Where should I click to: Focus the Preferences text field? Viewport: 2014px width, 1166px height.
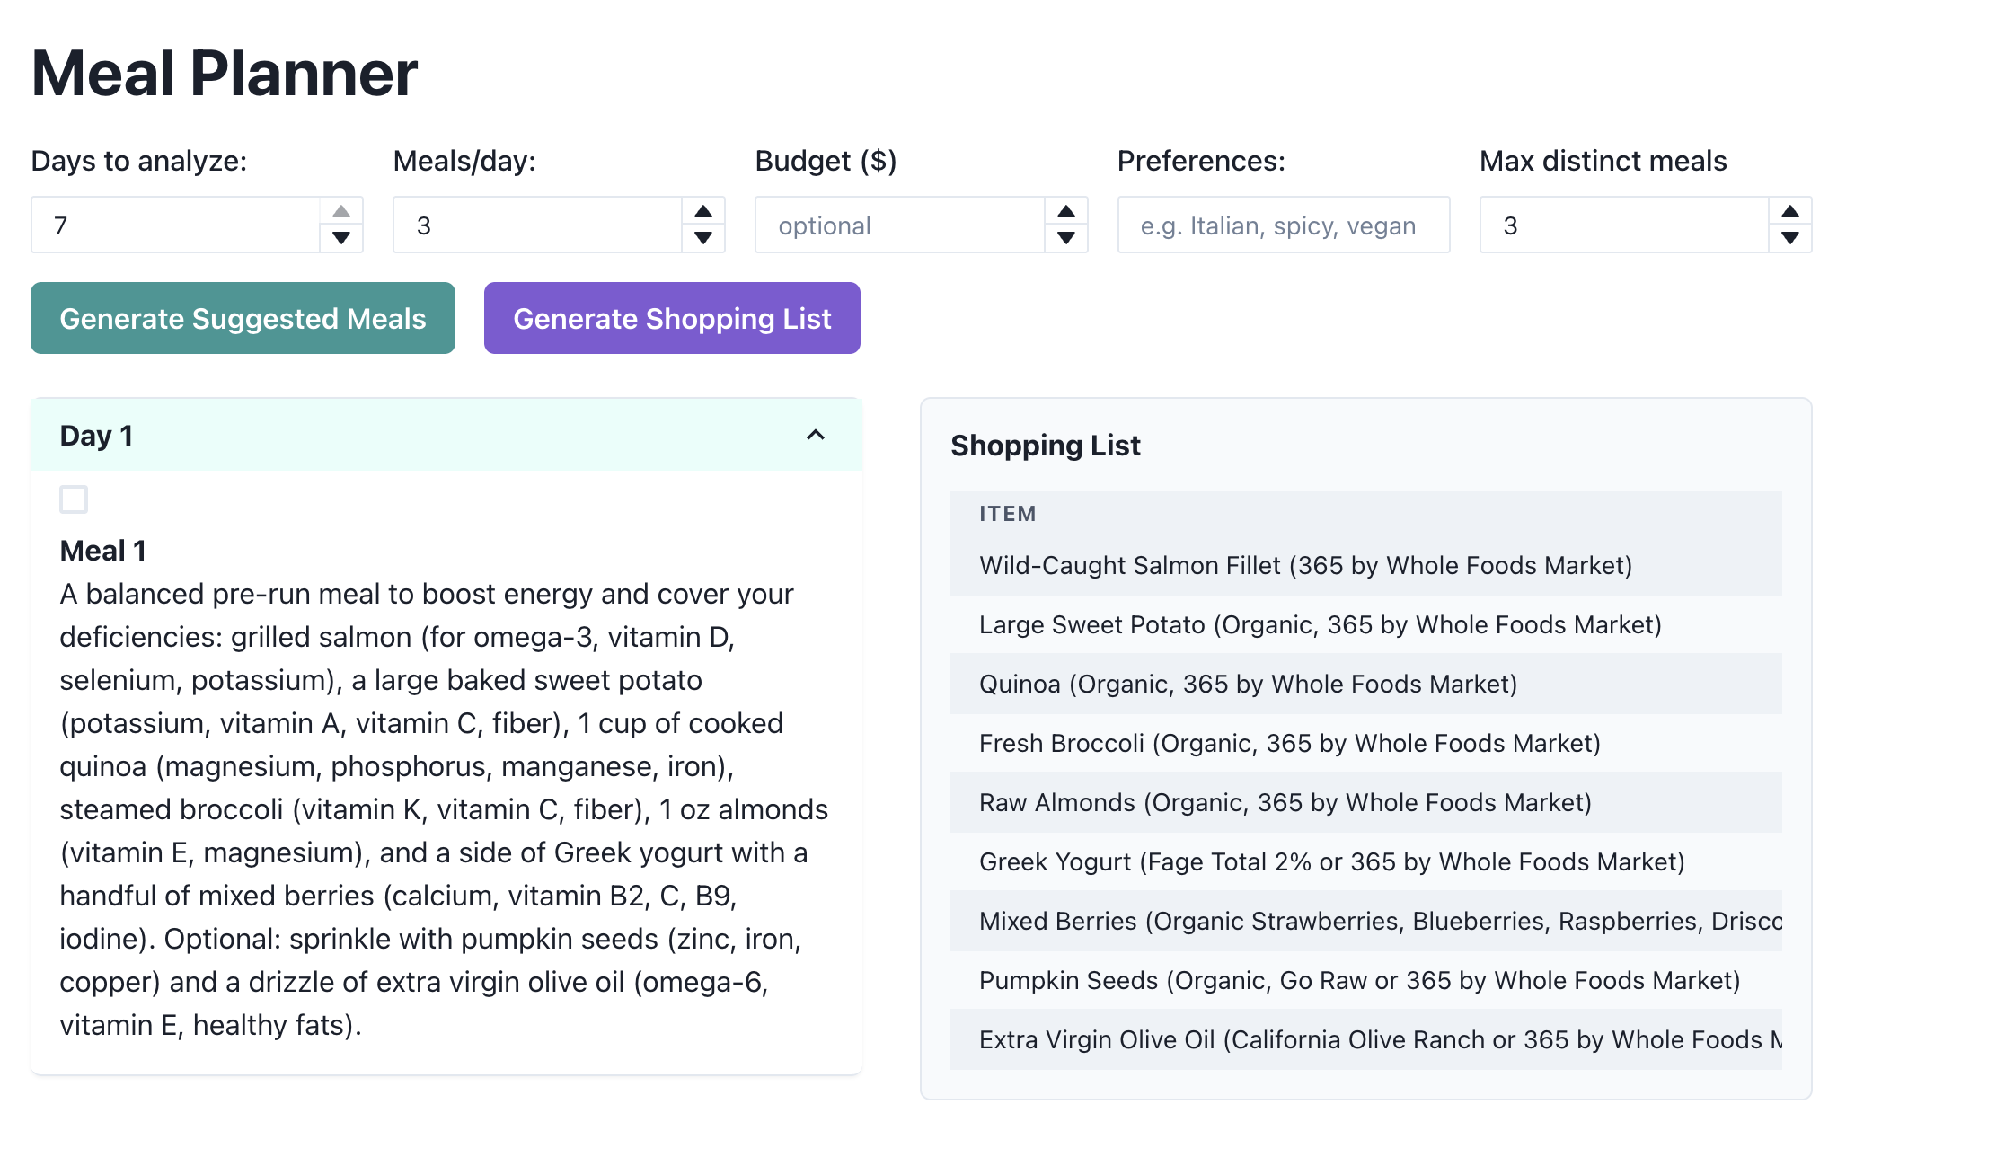tap(1283, 225)
